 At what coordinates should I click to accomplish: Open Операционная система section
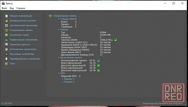(23, 21)
